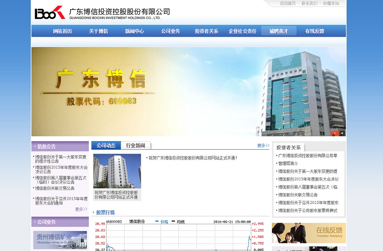Open 企业社会责任 navigation item
383x251 pixels.
tap(242, 31)
